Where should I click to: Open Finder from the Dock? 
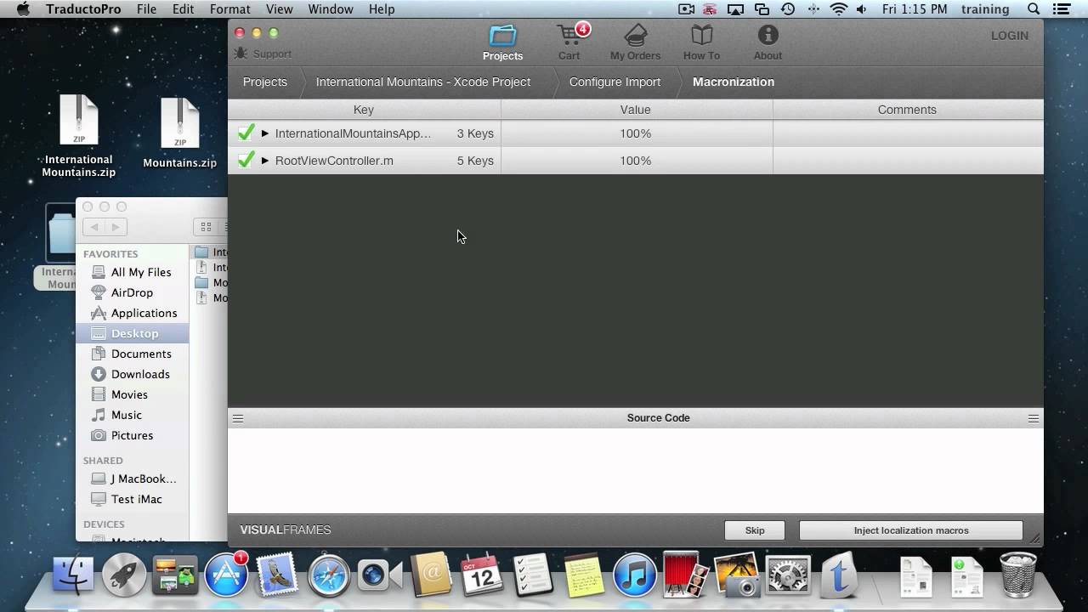[74, 575]
